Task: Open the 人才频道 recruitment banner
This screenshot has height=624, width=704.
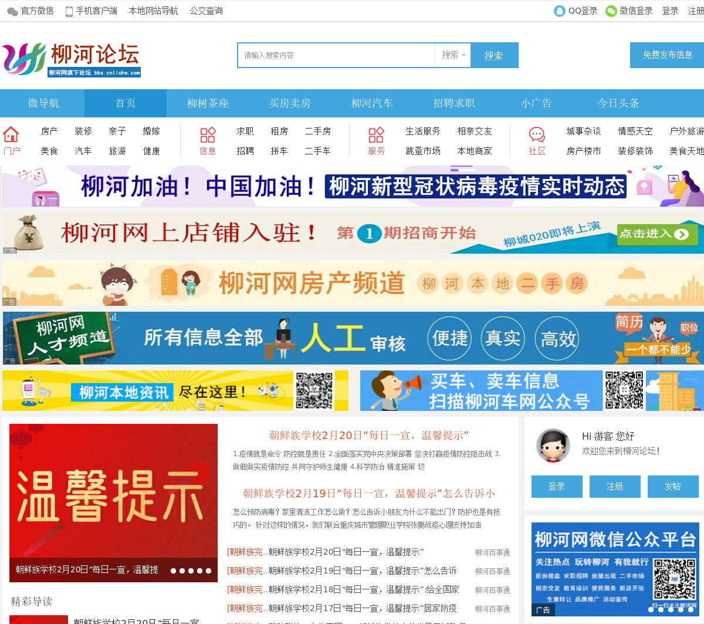Action: coord(353,338)
